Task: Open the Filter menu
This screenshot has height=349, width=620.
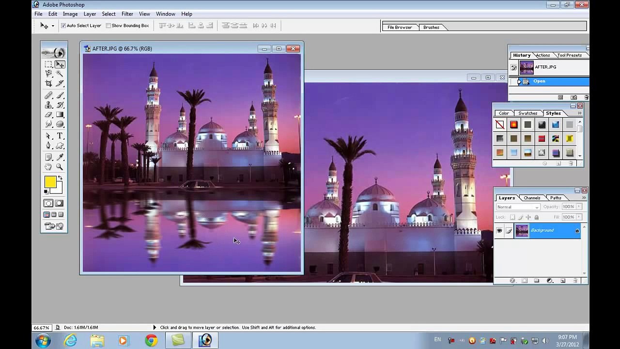Action: [127, 14]
